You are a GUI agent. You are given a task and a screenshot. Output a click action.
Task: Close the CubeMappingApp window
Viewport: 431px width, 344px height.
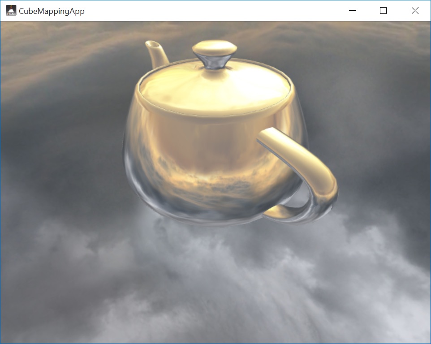coord(414,10)
